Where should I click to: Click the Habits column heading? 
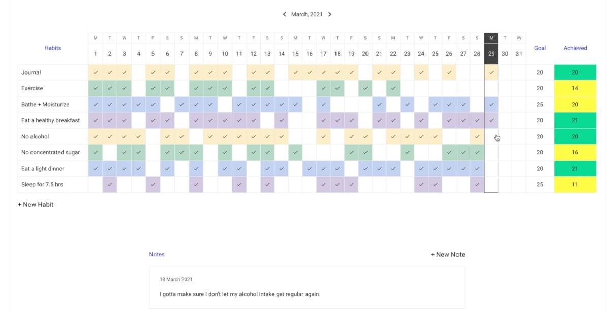pos(53,48)
